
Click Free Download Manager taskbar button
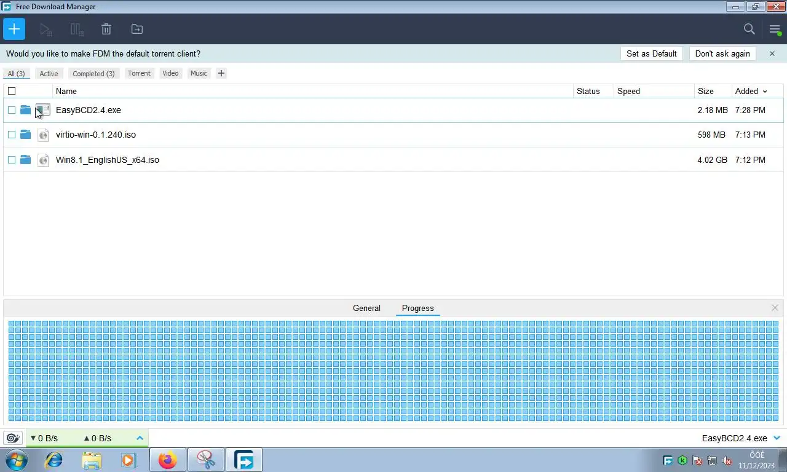pos(244,460)
